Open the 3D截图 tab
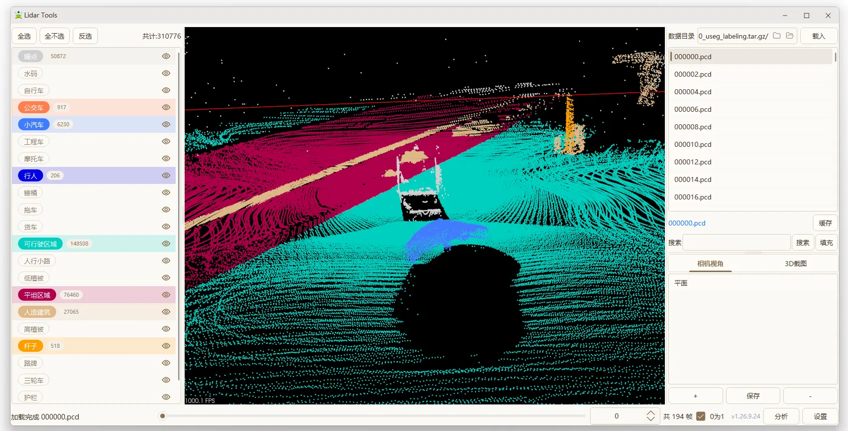Viewport: 848px width, 431px height. pyautogui.click(x=796, y=264)
